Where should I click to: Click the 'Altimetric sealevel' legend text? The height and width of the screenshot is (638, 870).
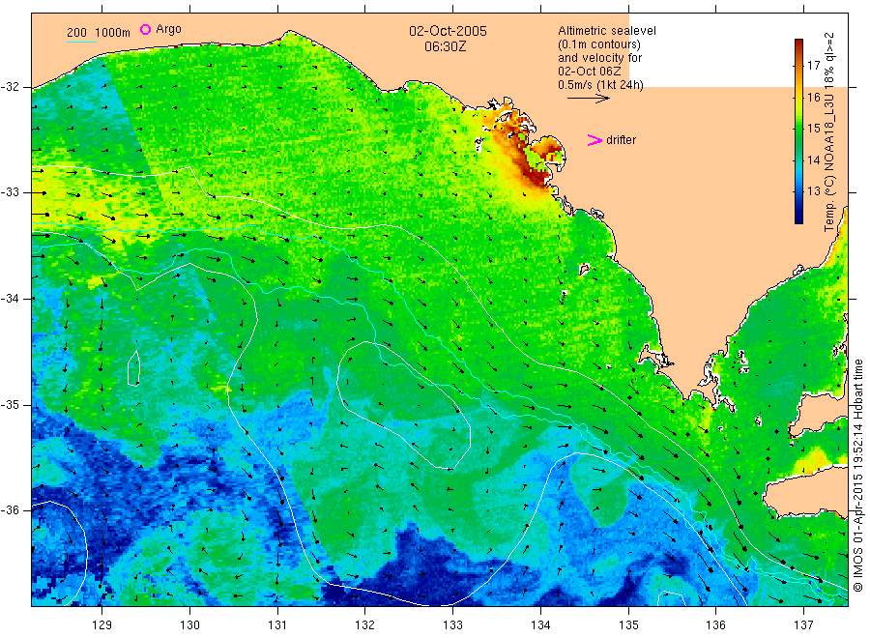(x=606, y=31)
